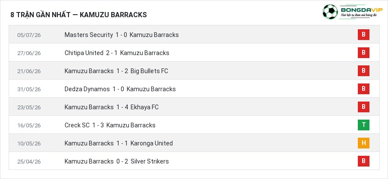This screenshot has height=179, width=388.
Task: Open the Chitipa United 2 - 1 match
Action: point(117,53)
